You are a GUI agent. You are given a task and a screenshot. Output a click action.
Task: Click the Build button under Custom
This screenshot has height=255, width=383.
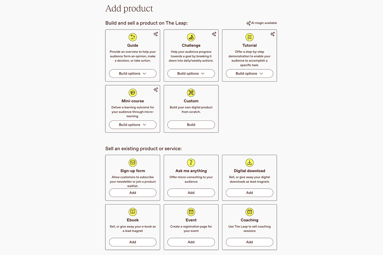pyautogui.click(x=191, y=125)
